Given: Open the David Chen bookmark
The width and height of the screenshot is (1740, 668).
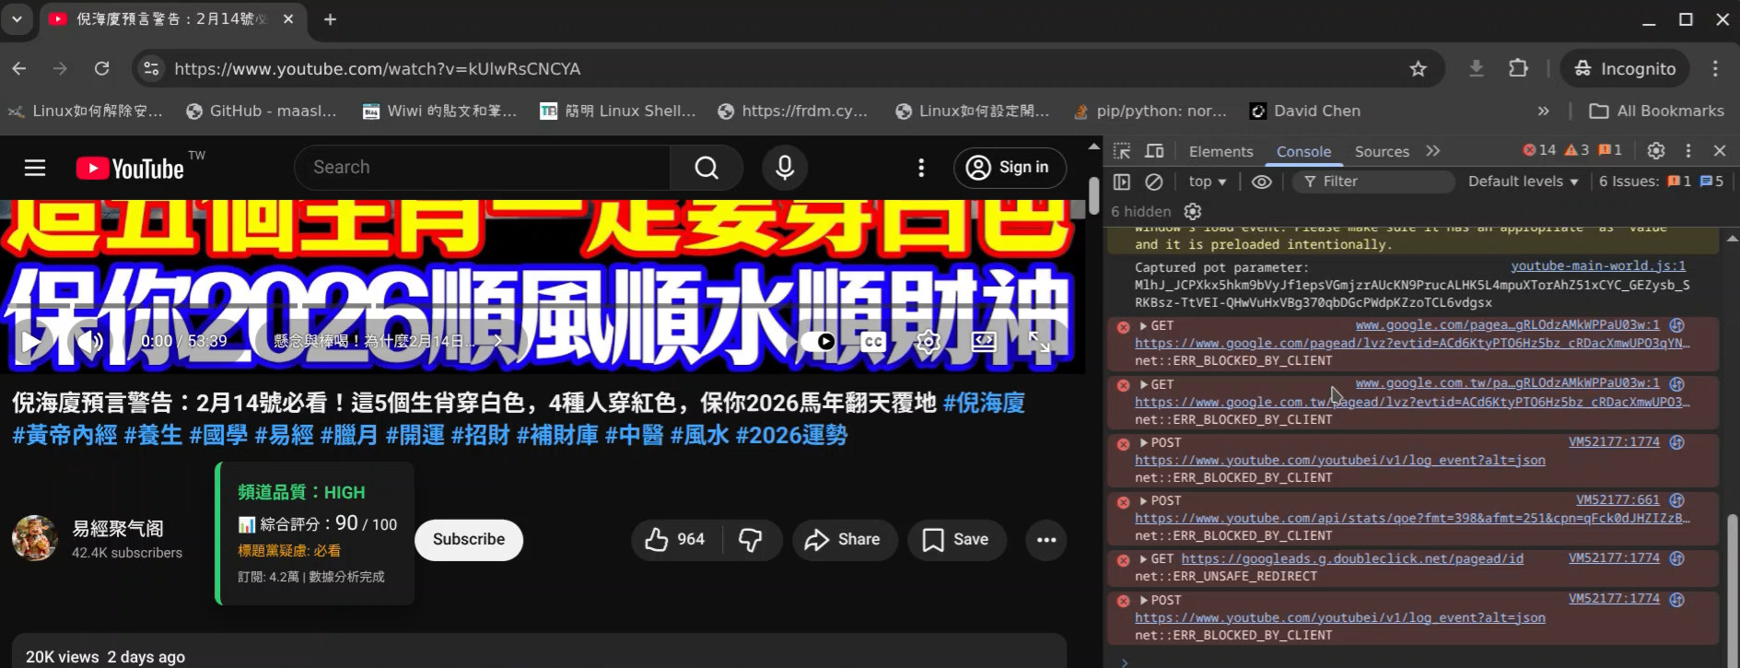Looking at the screenshot, I should (x=1304, y=111).
